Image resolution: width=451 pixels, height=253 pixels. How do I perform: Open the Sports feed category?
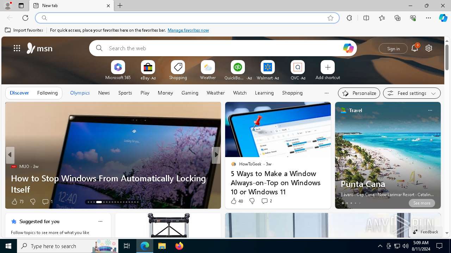click(125, 93)
